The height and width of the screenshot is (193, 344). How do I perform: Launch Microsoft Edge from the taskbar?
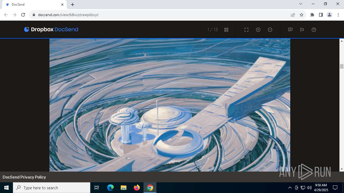point(110,188)
